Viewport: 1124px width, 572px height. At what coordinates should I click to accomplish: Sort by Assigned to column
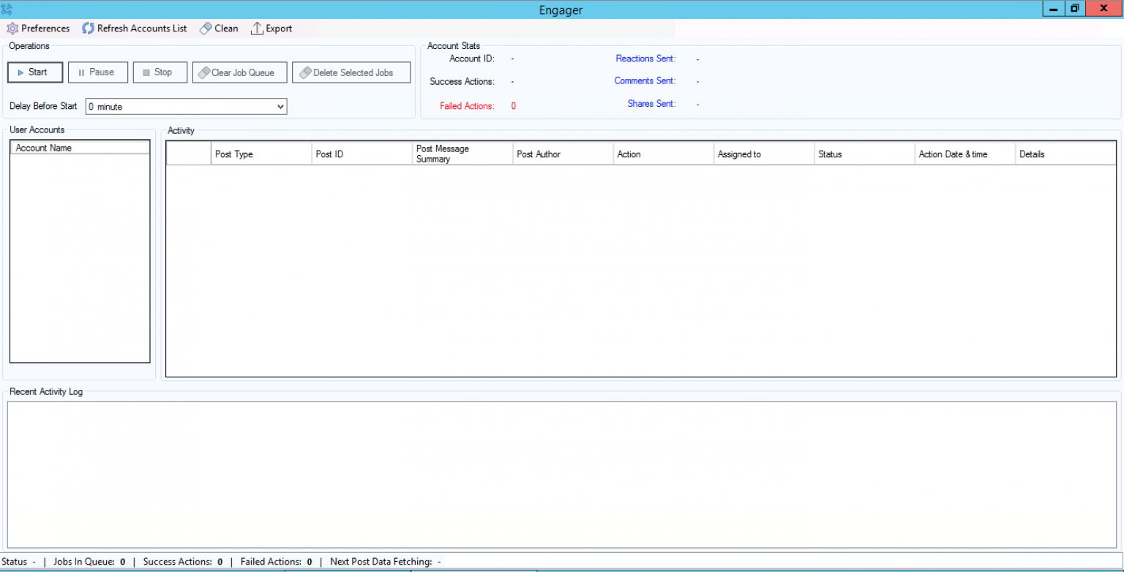click(x=764, y=154)
